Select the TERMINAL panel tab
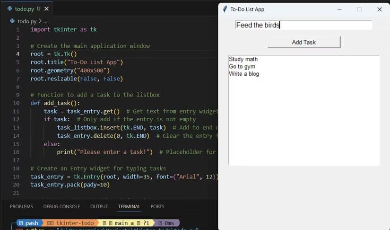 [x=129, y=206]
